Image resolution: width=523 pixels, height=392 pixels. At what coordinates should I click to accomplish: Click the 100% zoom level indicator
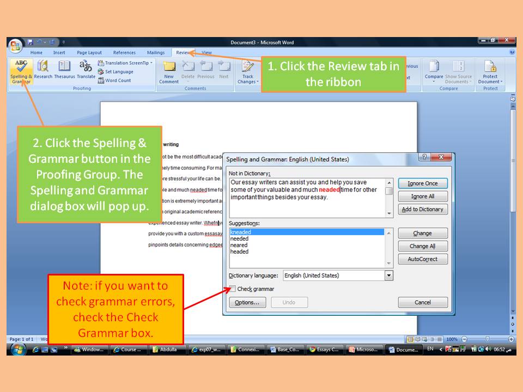pyautogui.click(x=452, y=339)
